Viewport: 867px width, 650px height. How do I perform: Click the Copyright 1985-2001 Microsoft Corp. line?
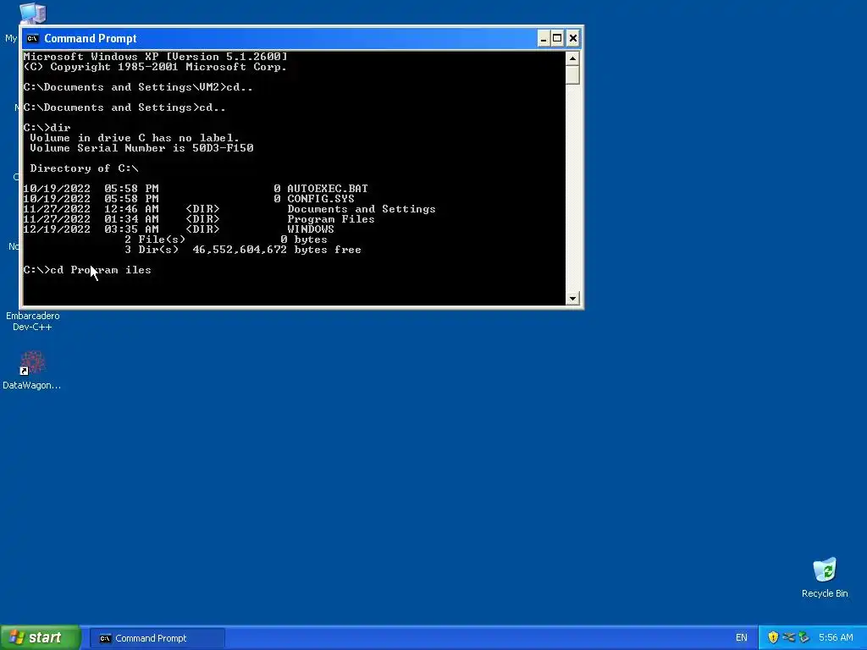click(156, 66)
